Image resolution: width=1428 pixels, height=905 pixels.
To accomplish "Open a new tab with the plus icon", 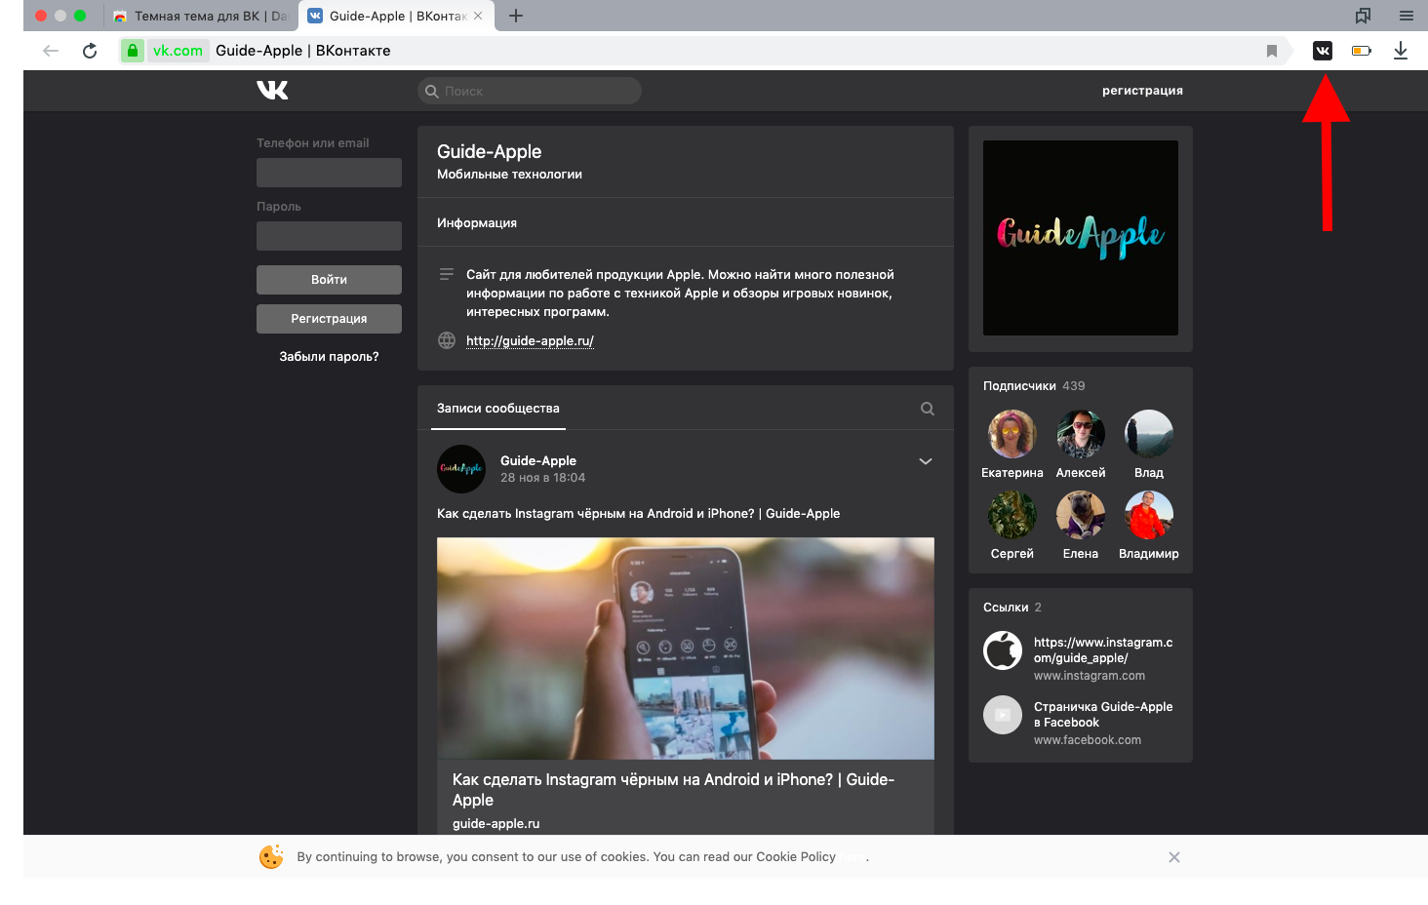I will click(516, 16).
